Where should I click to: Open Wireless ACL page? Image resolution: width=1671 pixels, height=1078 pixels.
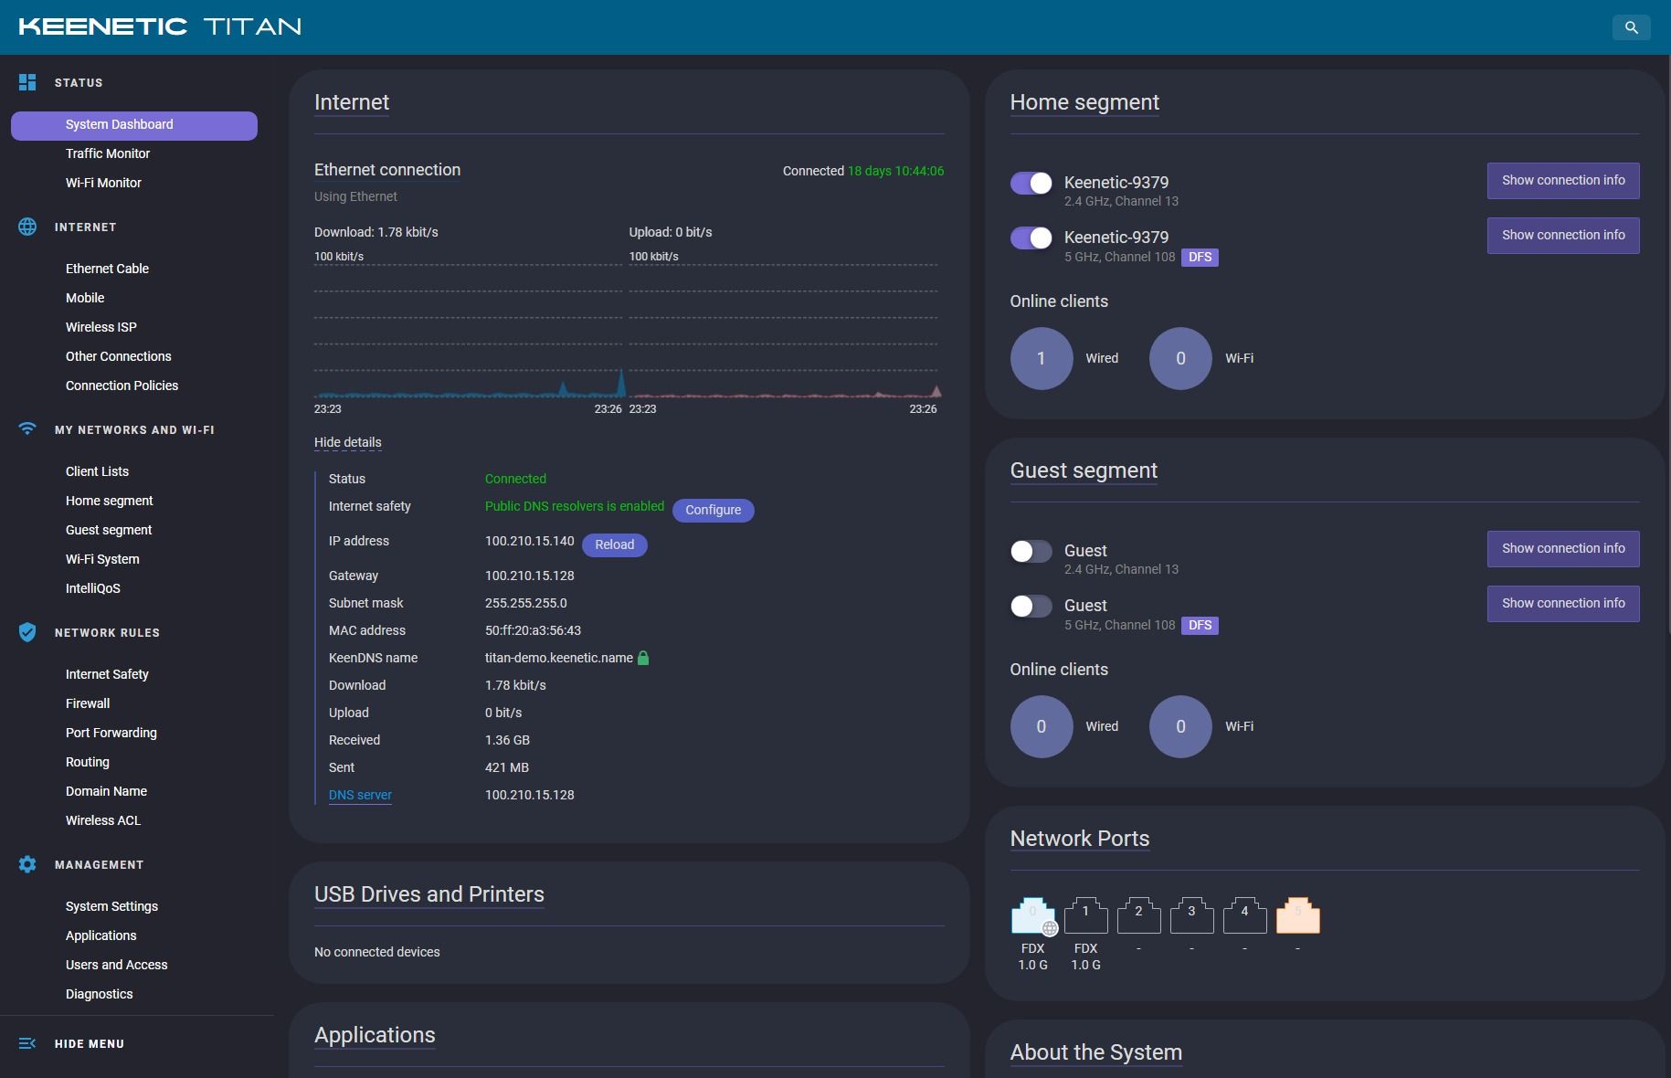click(x=103, y=820)
